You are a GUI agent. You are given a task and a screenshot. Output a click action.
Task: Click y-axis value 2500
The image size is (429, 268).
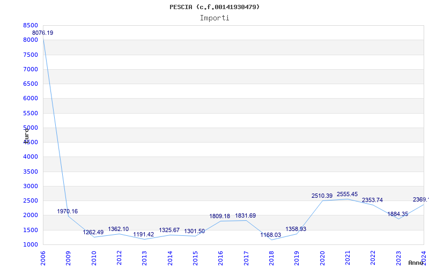(31, 200)
